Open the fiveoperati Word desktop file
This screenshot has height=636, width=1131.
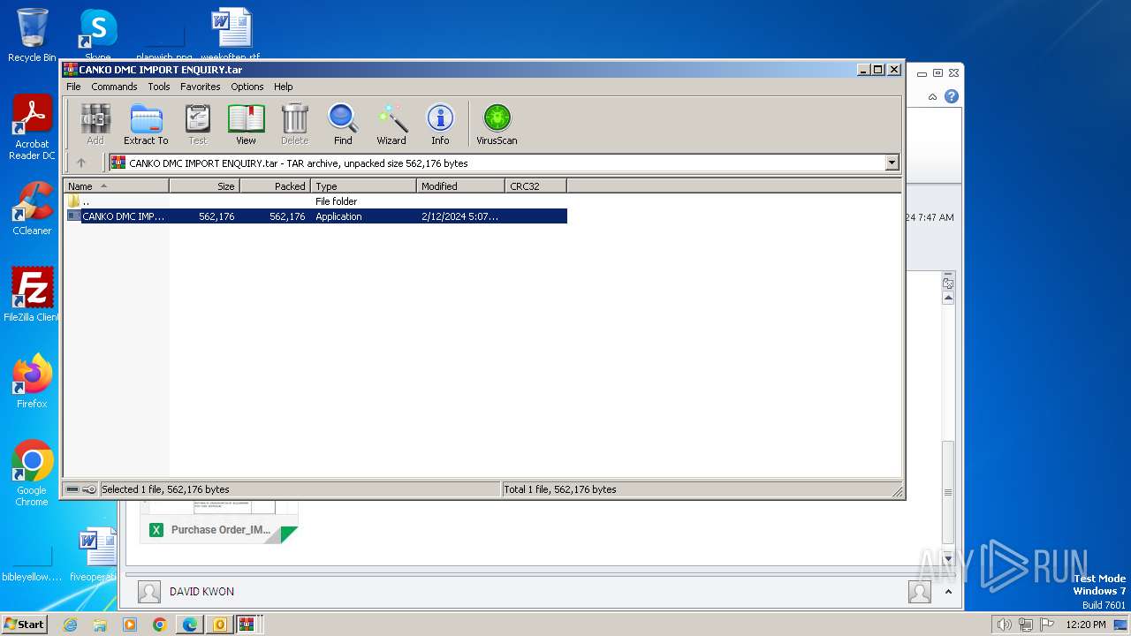coord(95,555)
